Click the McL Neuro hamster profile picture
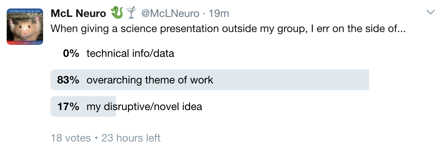The width and height of the screenshot is (442, 156). click(25, 27)
